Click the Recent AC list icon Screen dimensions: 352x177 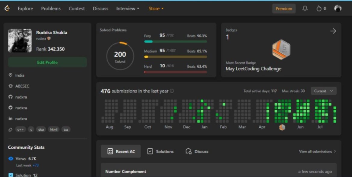[x=110, y=151]
